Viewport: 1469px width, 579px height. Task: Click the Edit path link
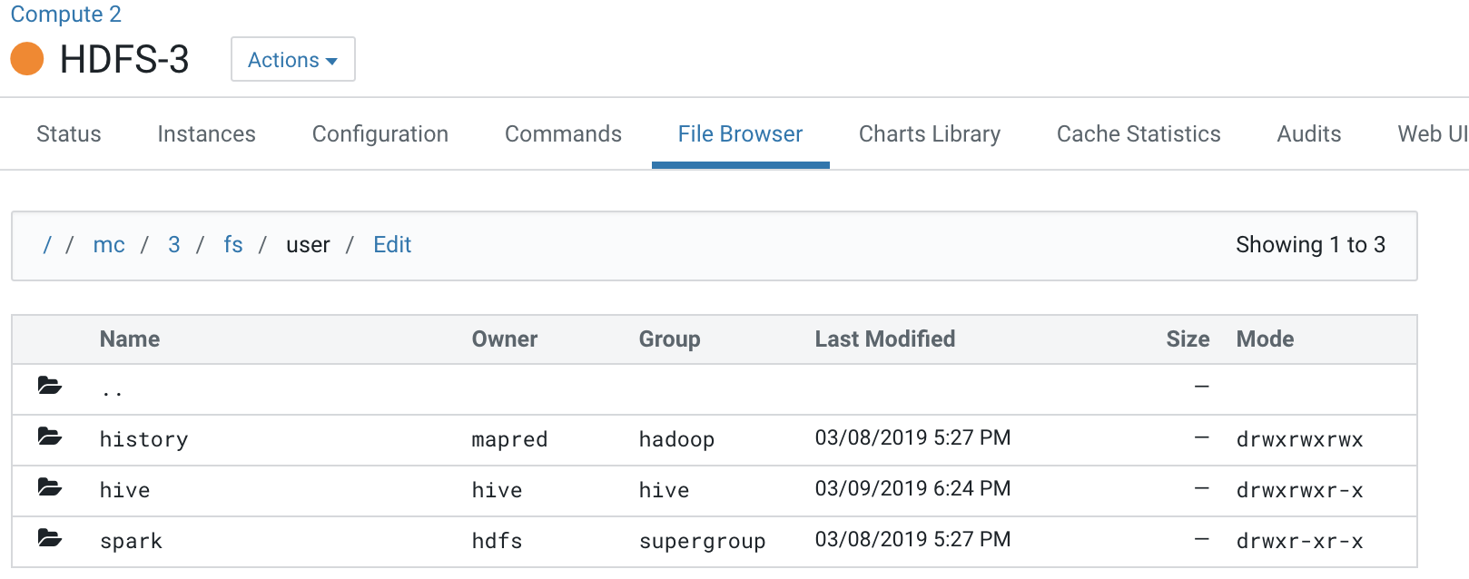(392, 245)
